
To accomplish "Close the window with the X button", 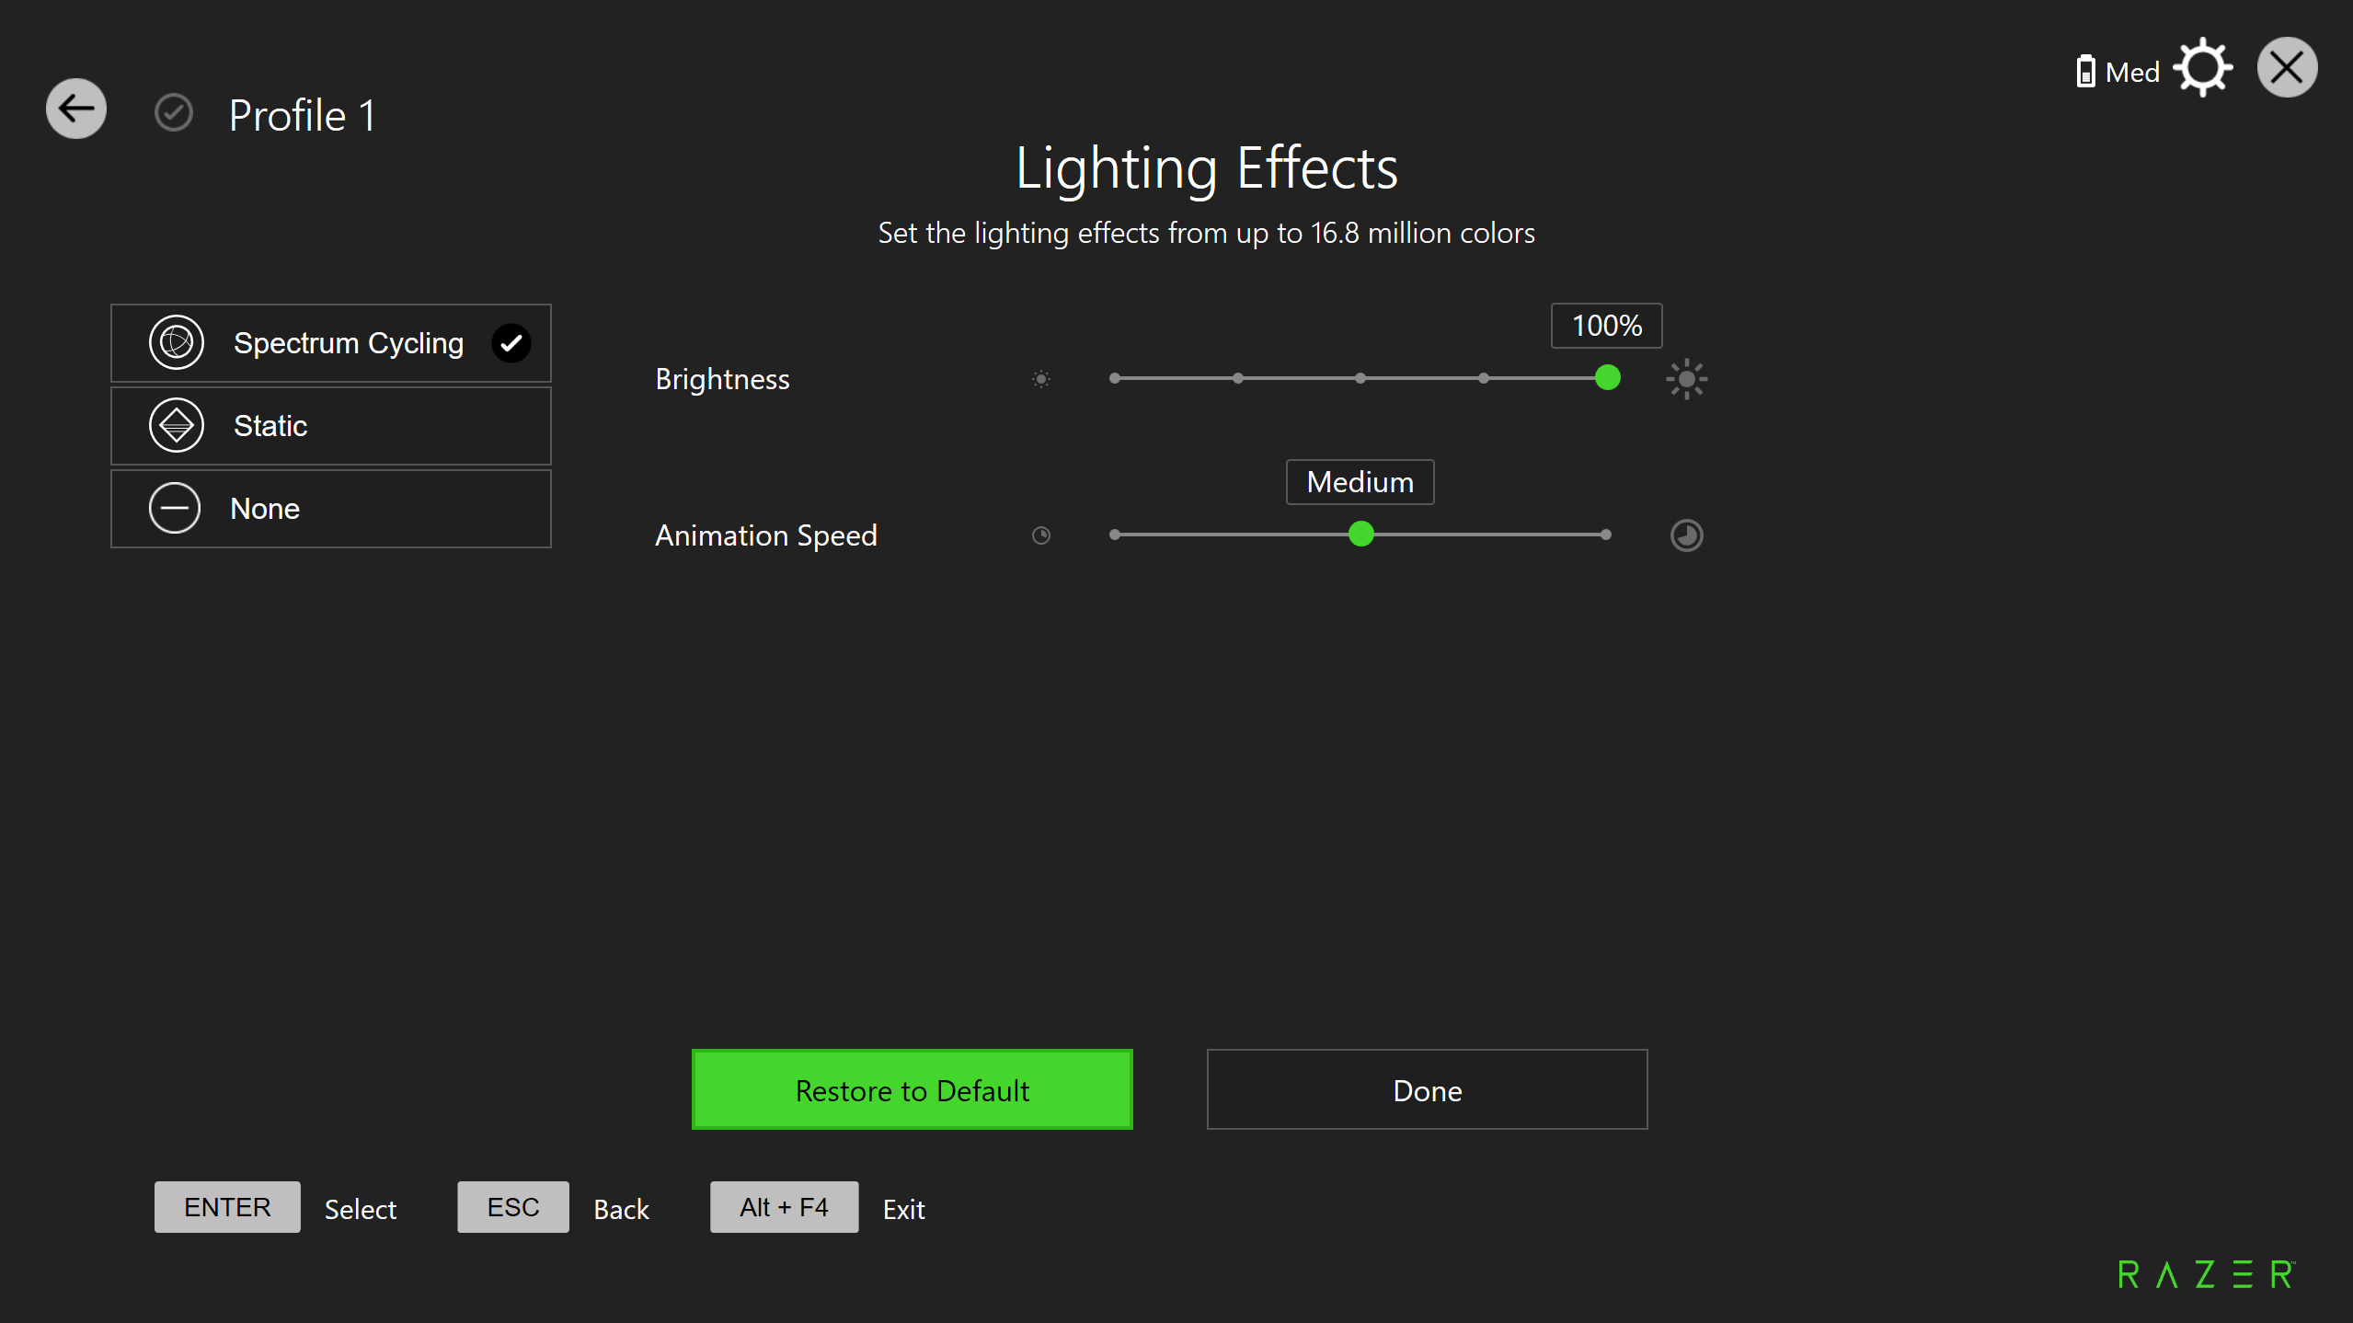I will 2287,68.
